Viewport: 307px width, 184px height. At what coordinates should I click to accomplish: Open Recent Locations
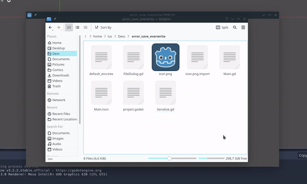pyautogui.click(x=62, y=119)
